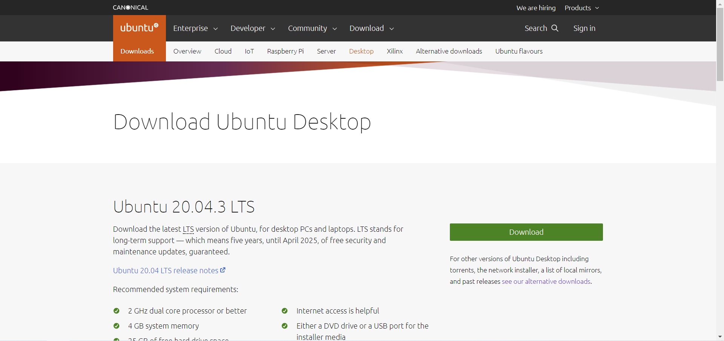
Task: Open the Alternative downloads tab
Action: [449, 51]
